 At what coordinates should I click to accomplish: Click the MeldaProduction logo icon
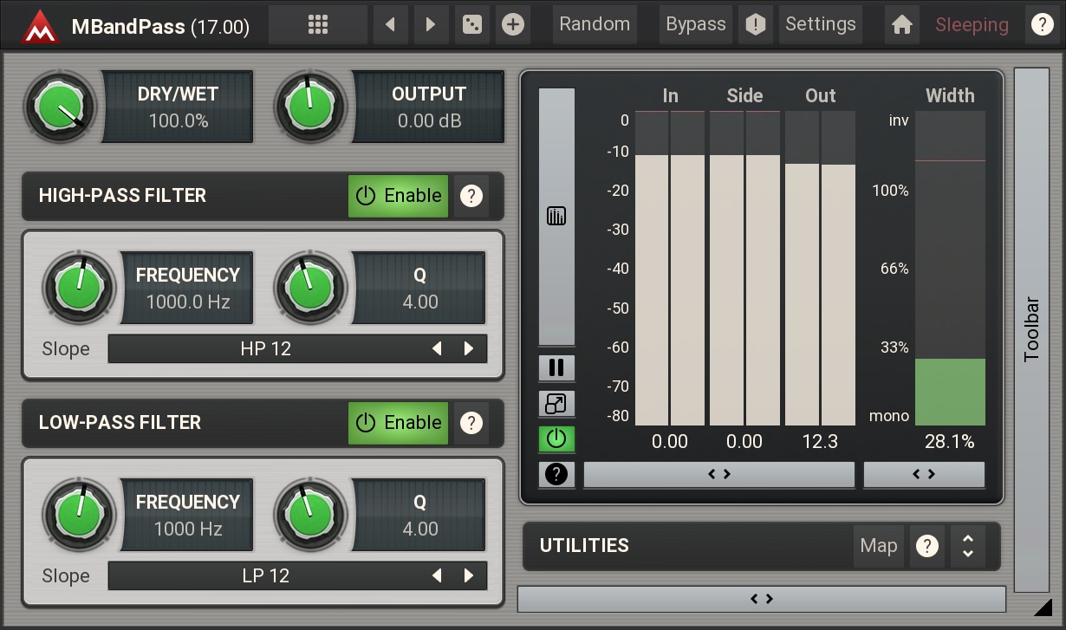click(x=39, y=26)
